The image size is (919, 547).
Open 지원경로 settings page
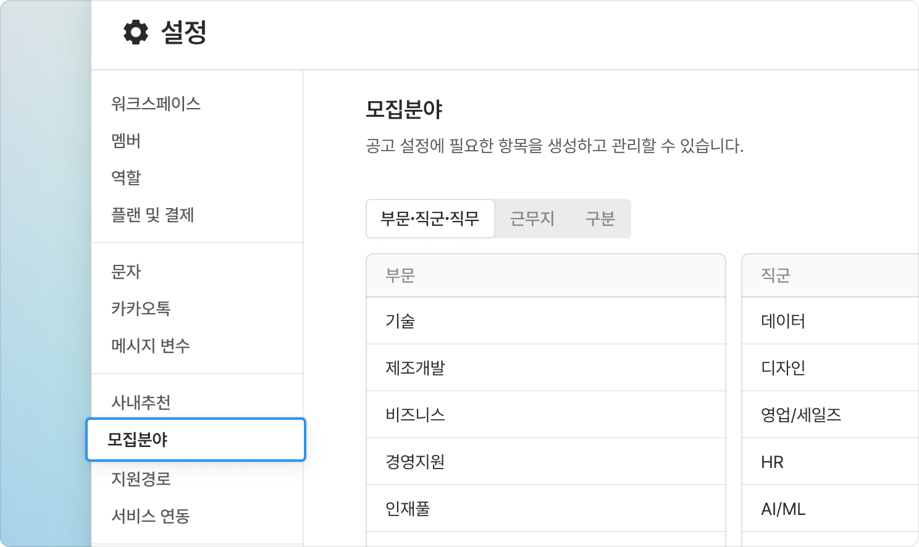141,478
